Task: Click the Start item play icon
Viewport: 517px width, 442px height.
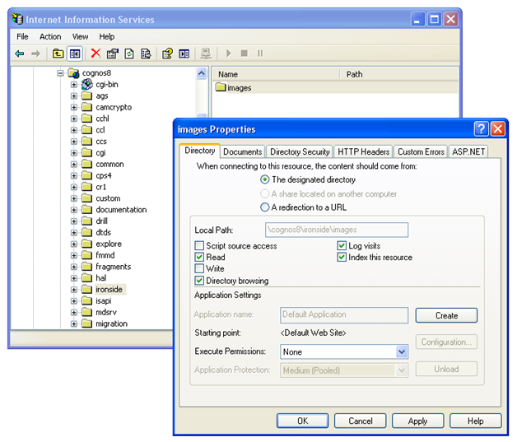Action: click(x=228, y=54)
